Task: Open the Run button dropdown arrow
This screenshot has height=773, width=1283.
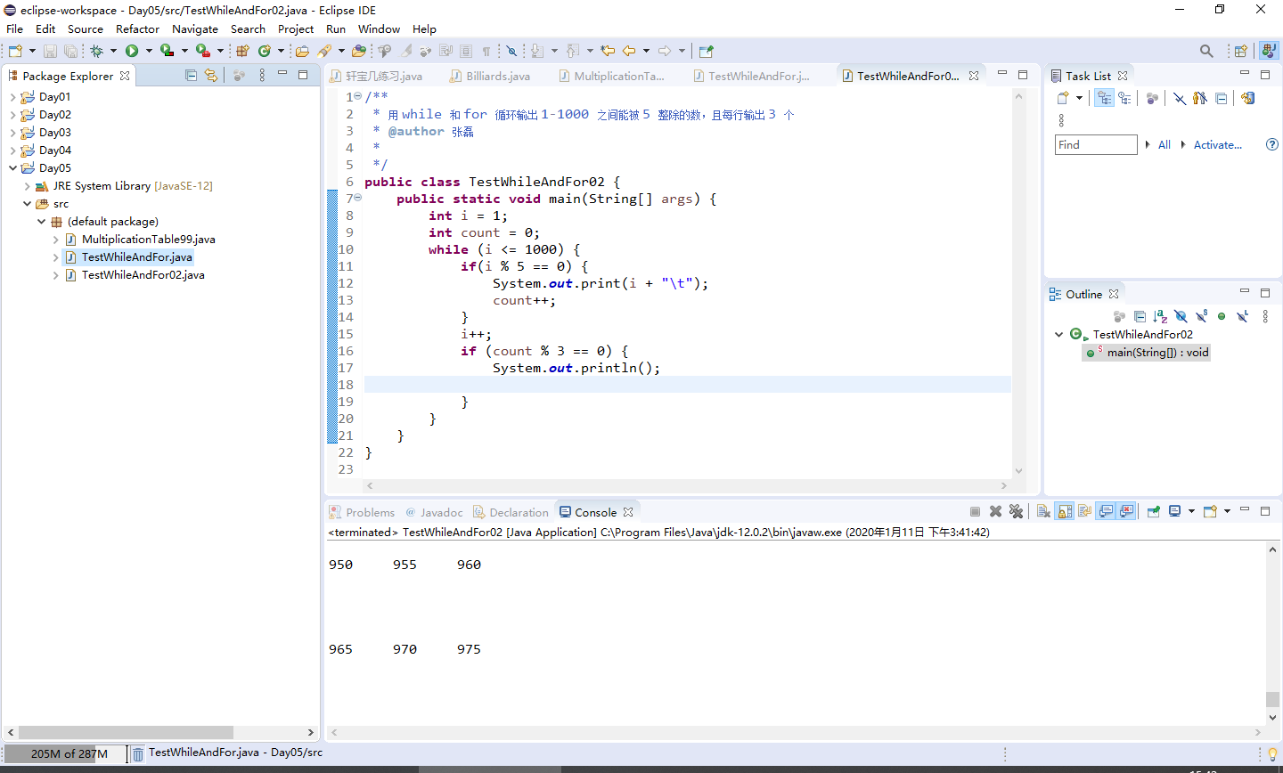Action: (x=149, y=51)
